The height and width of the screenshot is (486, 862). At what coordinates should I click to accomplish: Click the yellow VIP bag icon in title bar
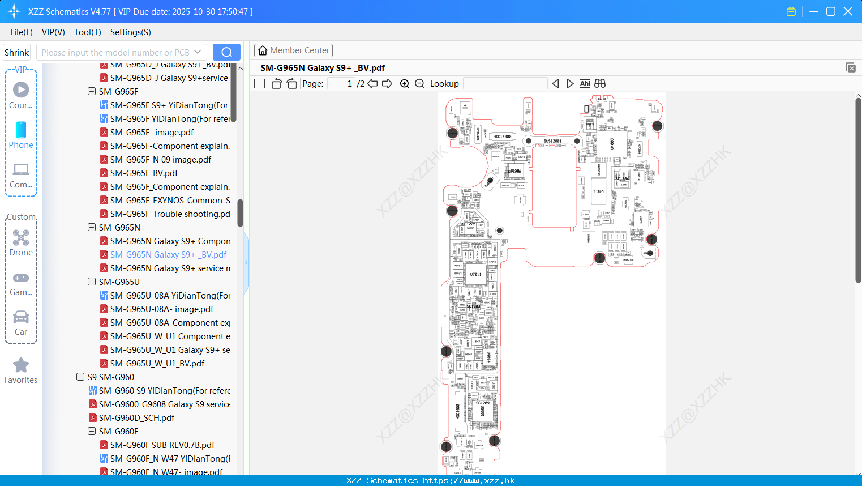(x=791, y=11)
